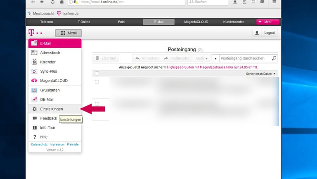Click the Adressbuch card icon

click(34, 53)
